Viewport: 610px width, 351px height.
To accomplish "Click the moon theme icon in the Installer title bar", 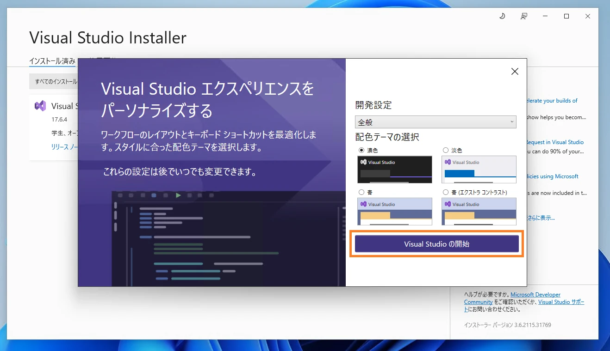I will [x=502, y=16].
